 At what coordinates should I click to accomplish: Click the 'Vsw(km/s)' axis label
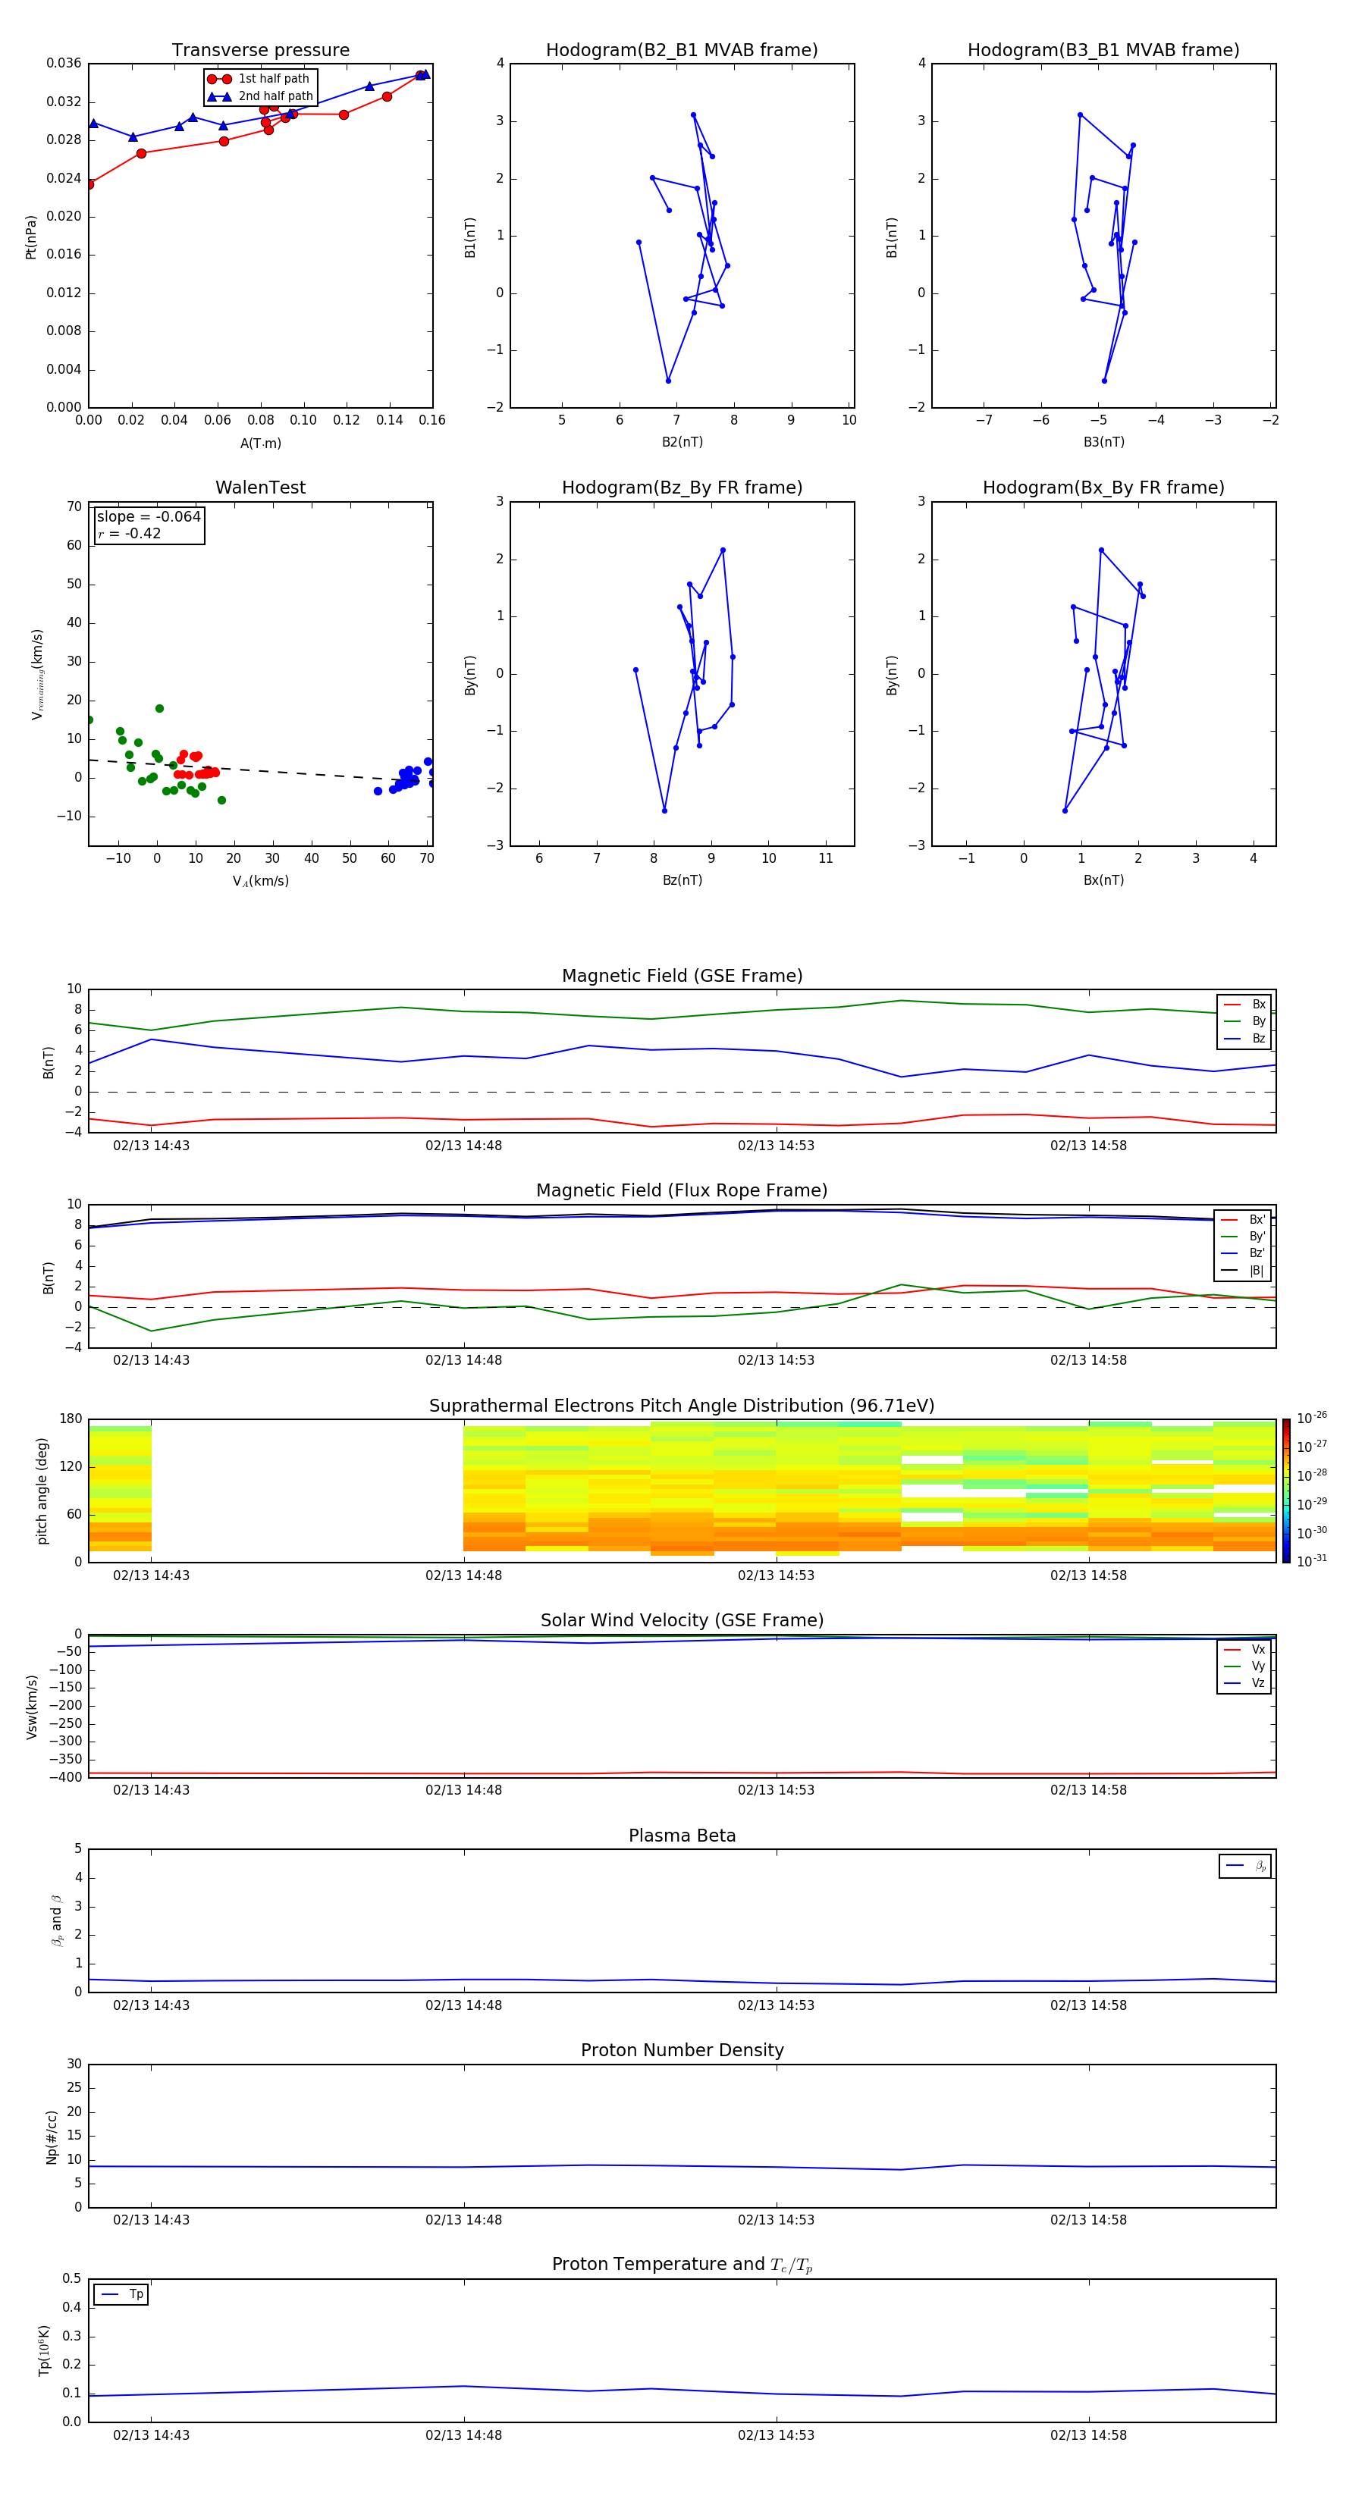click(x=32, y=1707)
